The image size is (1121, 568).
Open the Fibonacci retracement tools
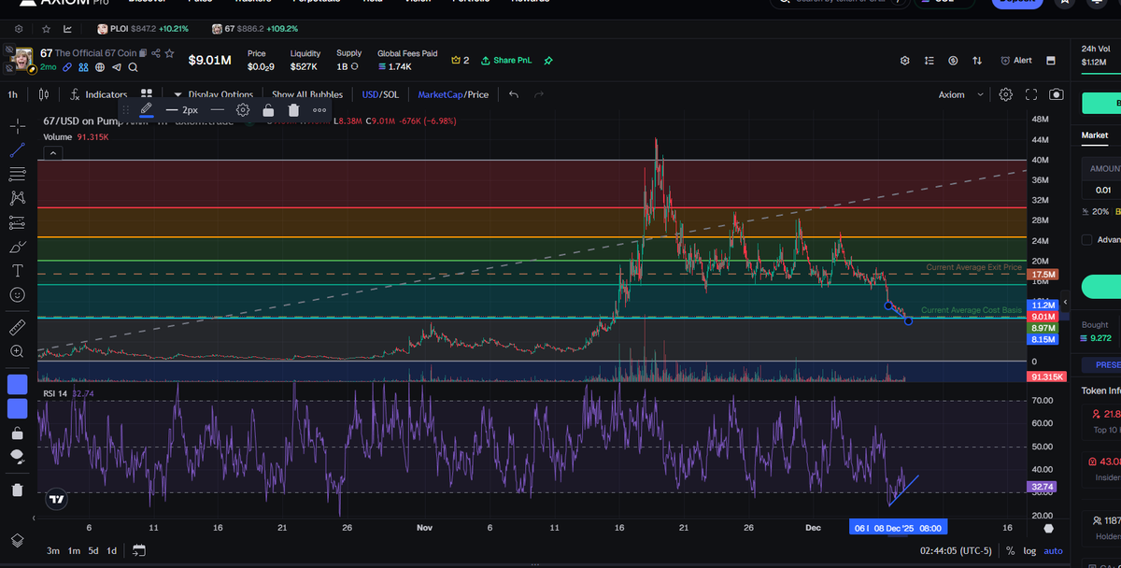tap(17, 174)
